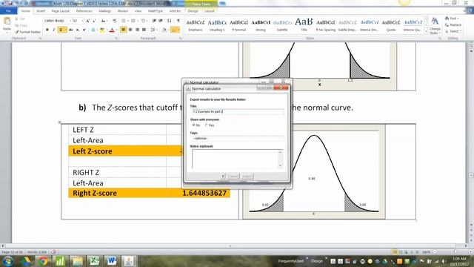Open the Select dropdown in Editing group
Image resolution: width=474 pixels, height=267 pixels.
click(461, 31)
